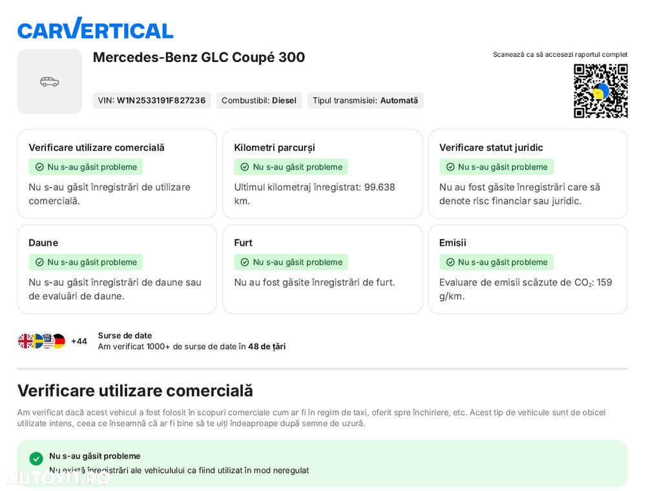Image resolution: width=646 pixels, height=491 pixels.
Task: Click the UK flag icon
Action: pyautogui.click(x=26, y=341)
